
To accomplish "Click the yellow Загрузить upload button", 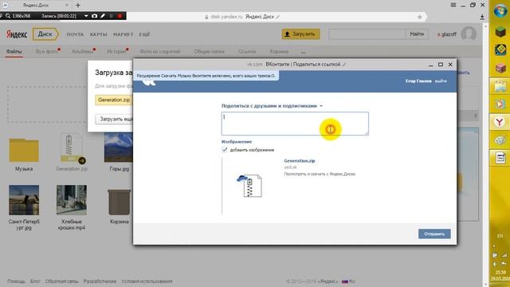I will point(300,34).
